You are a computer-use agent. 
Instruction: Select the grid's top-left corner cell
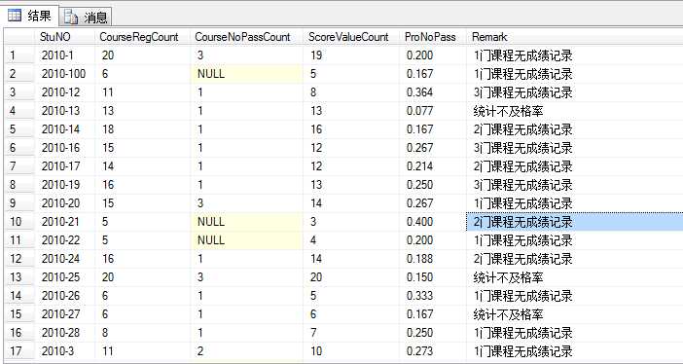coord(19,37)
